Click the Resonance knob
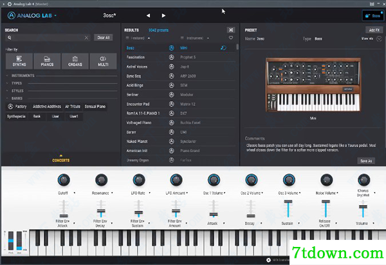Image resolution: width=386 pixels, height=265 pixels. coord(101,180)
